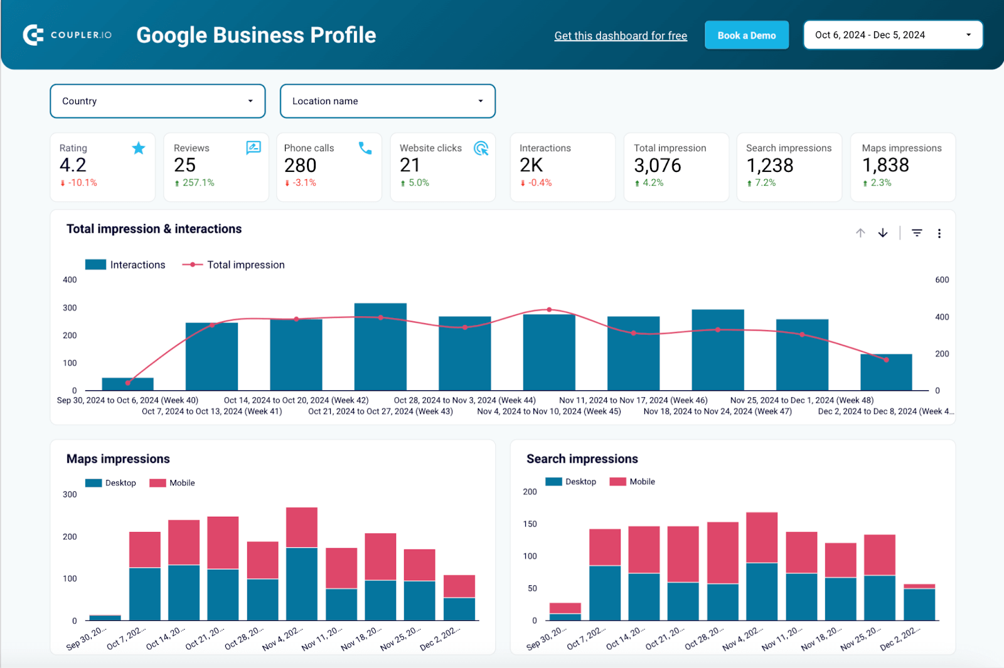Click the Book a Demo button
Viewport: 1004px width, 668px height.
pos(747,35)
